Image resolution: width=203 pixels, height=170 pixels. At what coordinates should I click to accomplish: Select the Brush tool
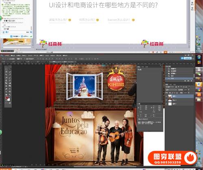pyautogui.click(x=10, y=78)
